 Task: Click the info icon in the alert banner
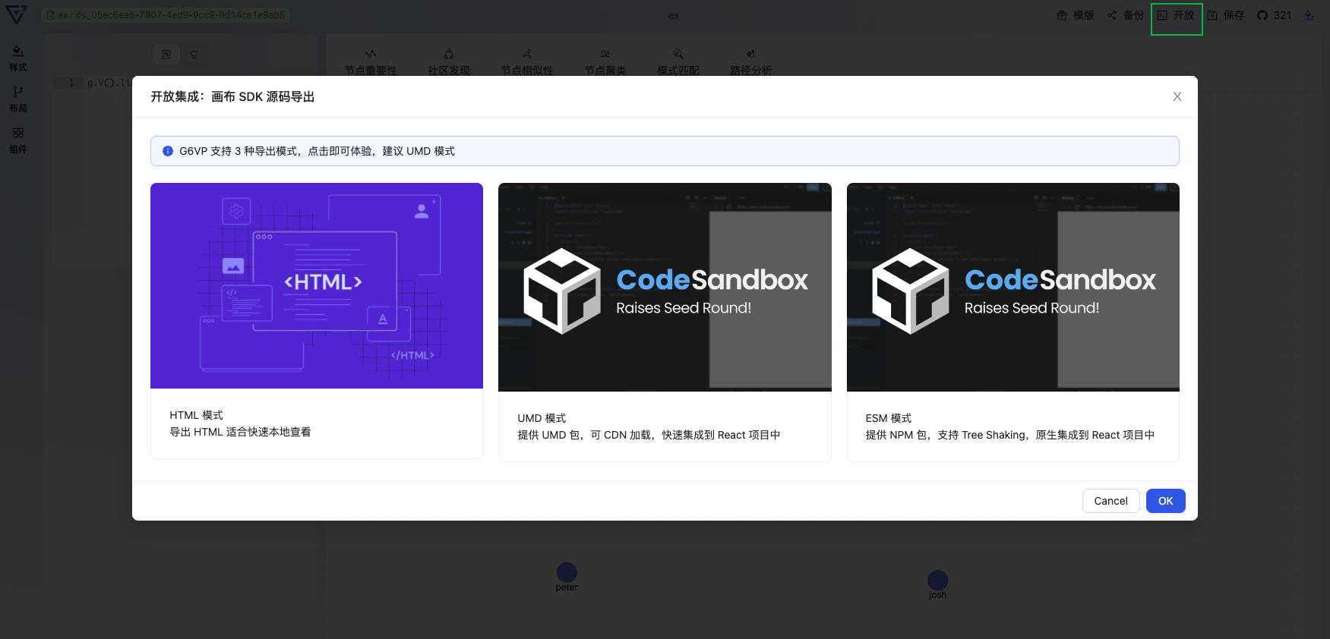point(168,151)
